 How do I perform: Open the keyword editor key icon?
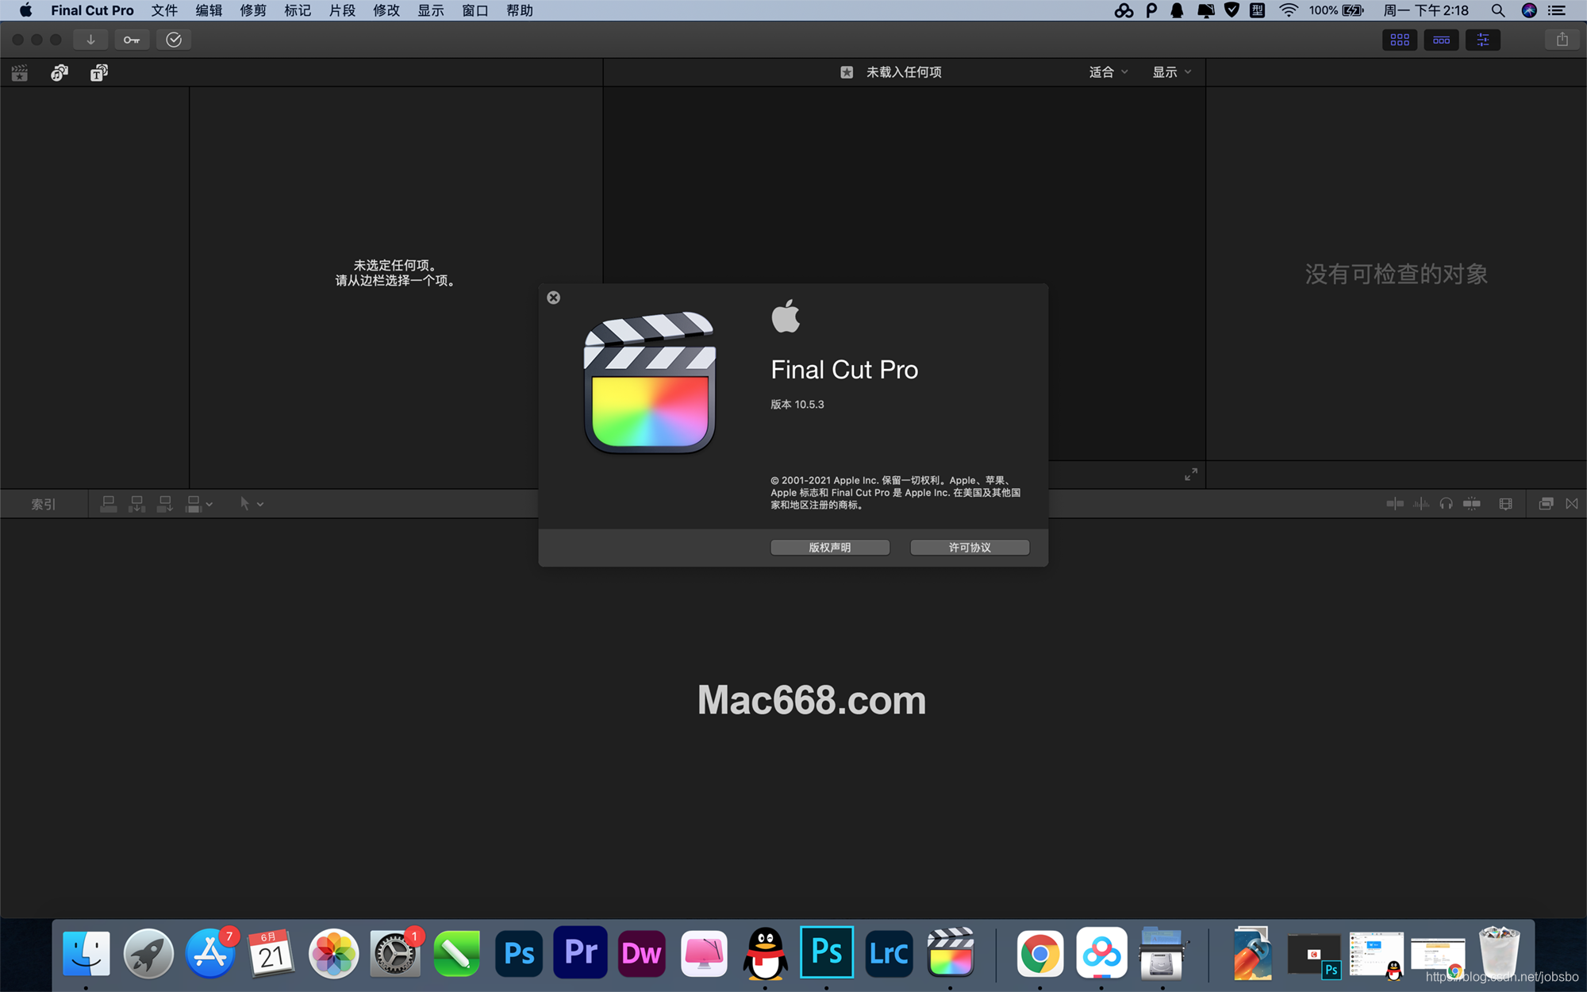(x=132, y=40)
